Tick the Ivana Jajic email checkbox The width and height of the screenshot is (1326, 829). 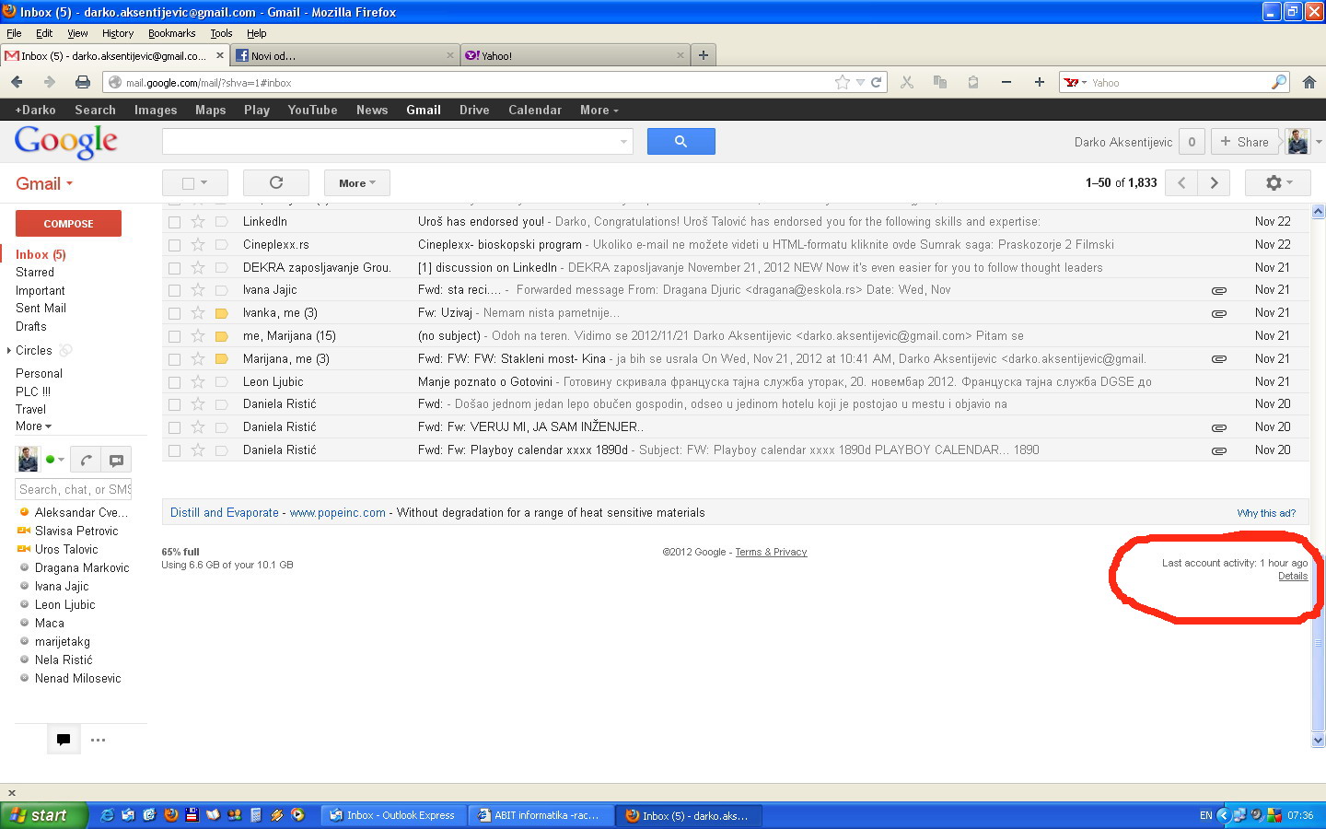pyautogui.click(x=174, y=290)
